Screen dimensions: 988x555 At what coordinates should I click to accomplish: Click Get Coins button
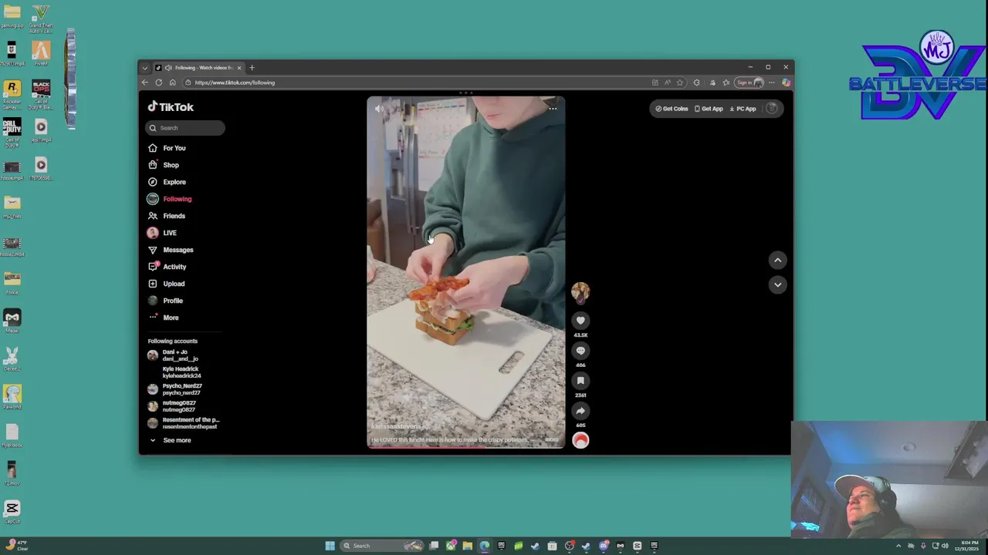point(672,109)
